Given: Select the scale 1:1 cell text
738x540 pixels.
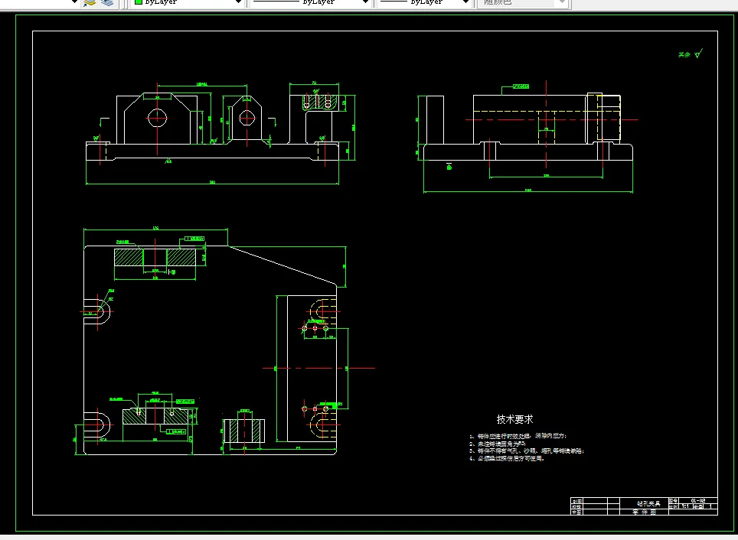Looking at the screenshot, I should click(685, 506).
